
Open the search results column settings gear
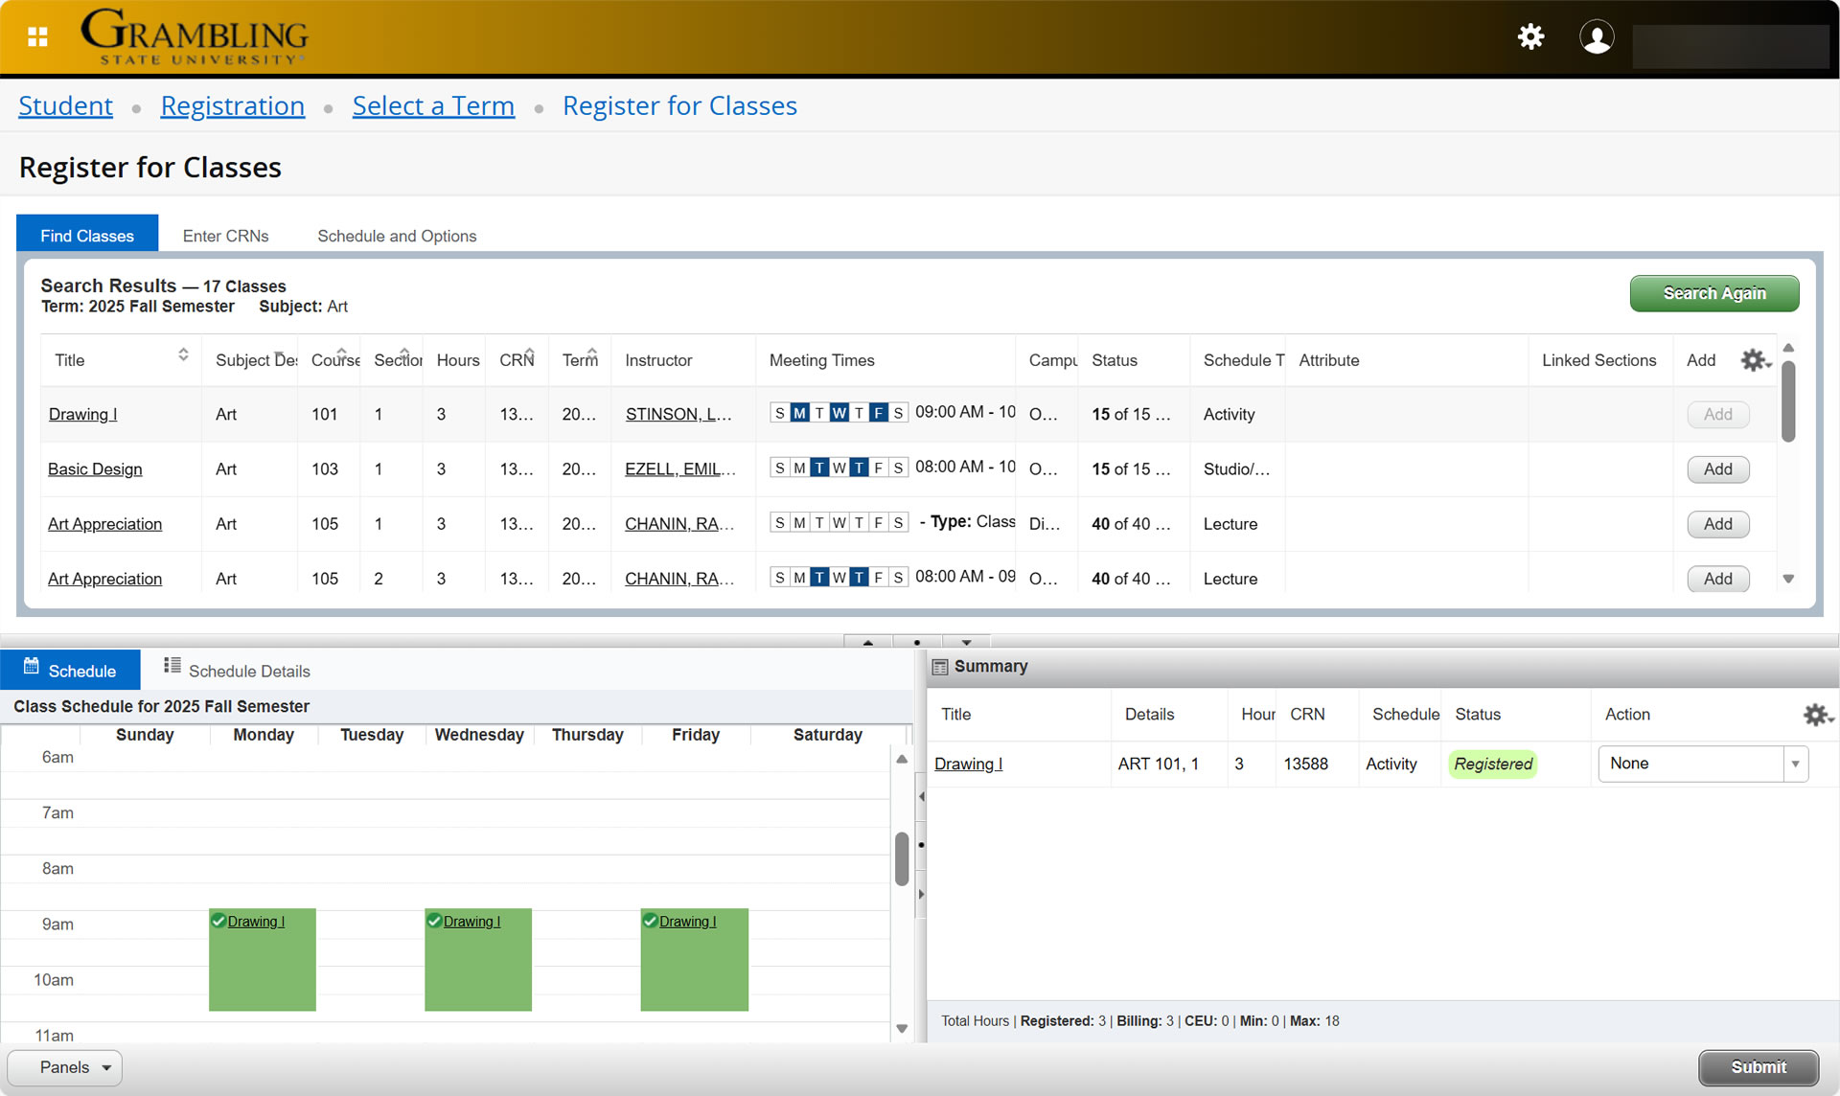tap(1754, 360)
